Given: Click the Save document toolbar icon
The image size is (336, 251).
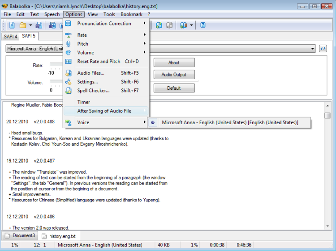Looking at the screenshot, I should tap(39, 25).
